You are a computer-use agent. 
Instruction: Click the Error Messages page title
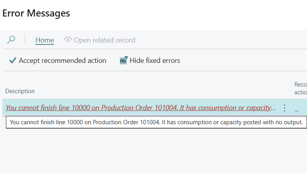(36, 13)
